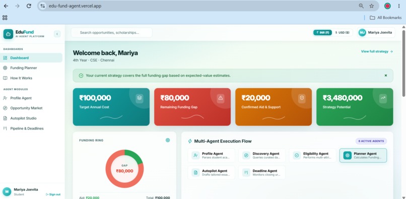Click the site info icon in address bar
406x199 pixels.
(x=43, y=6)
